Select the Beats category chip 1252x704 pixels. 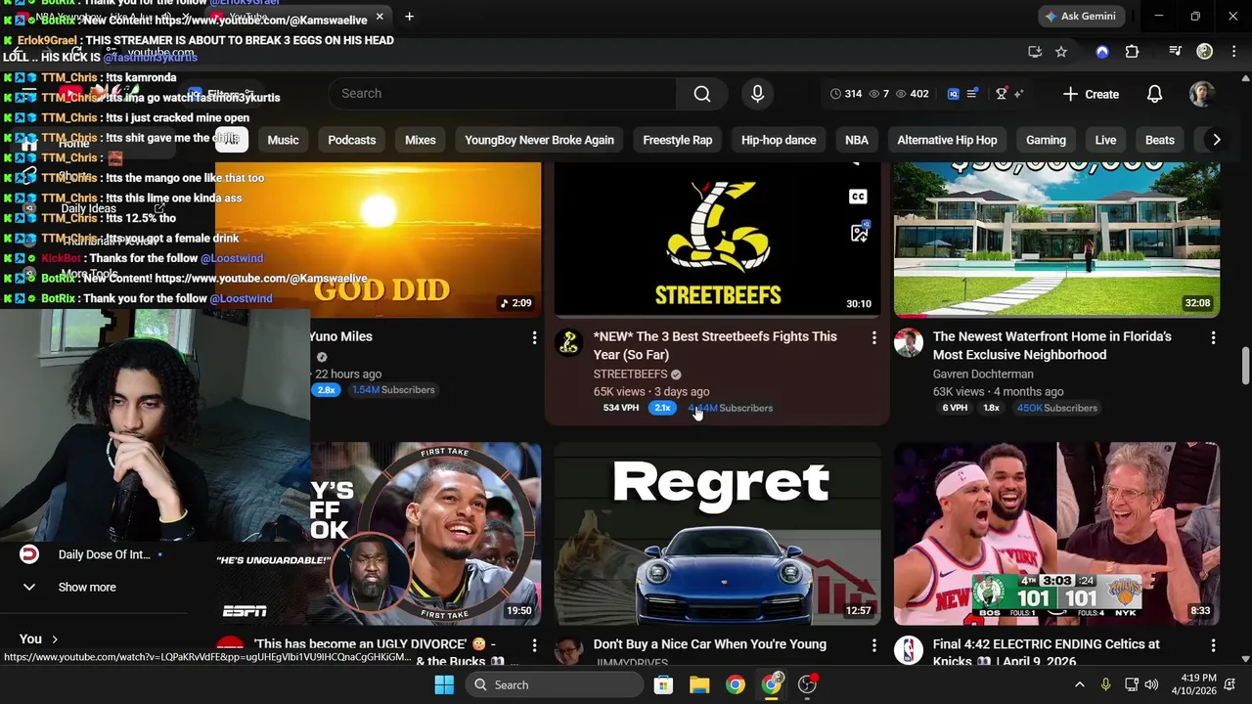tap(1160, 140)
